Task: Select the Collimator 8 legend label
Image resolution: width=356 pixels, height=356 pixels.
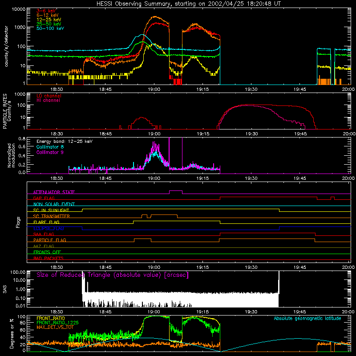Action: coord(50,147)
